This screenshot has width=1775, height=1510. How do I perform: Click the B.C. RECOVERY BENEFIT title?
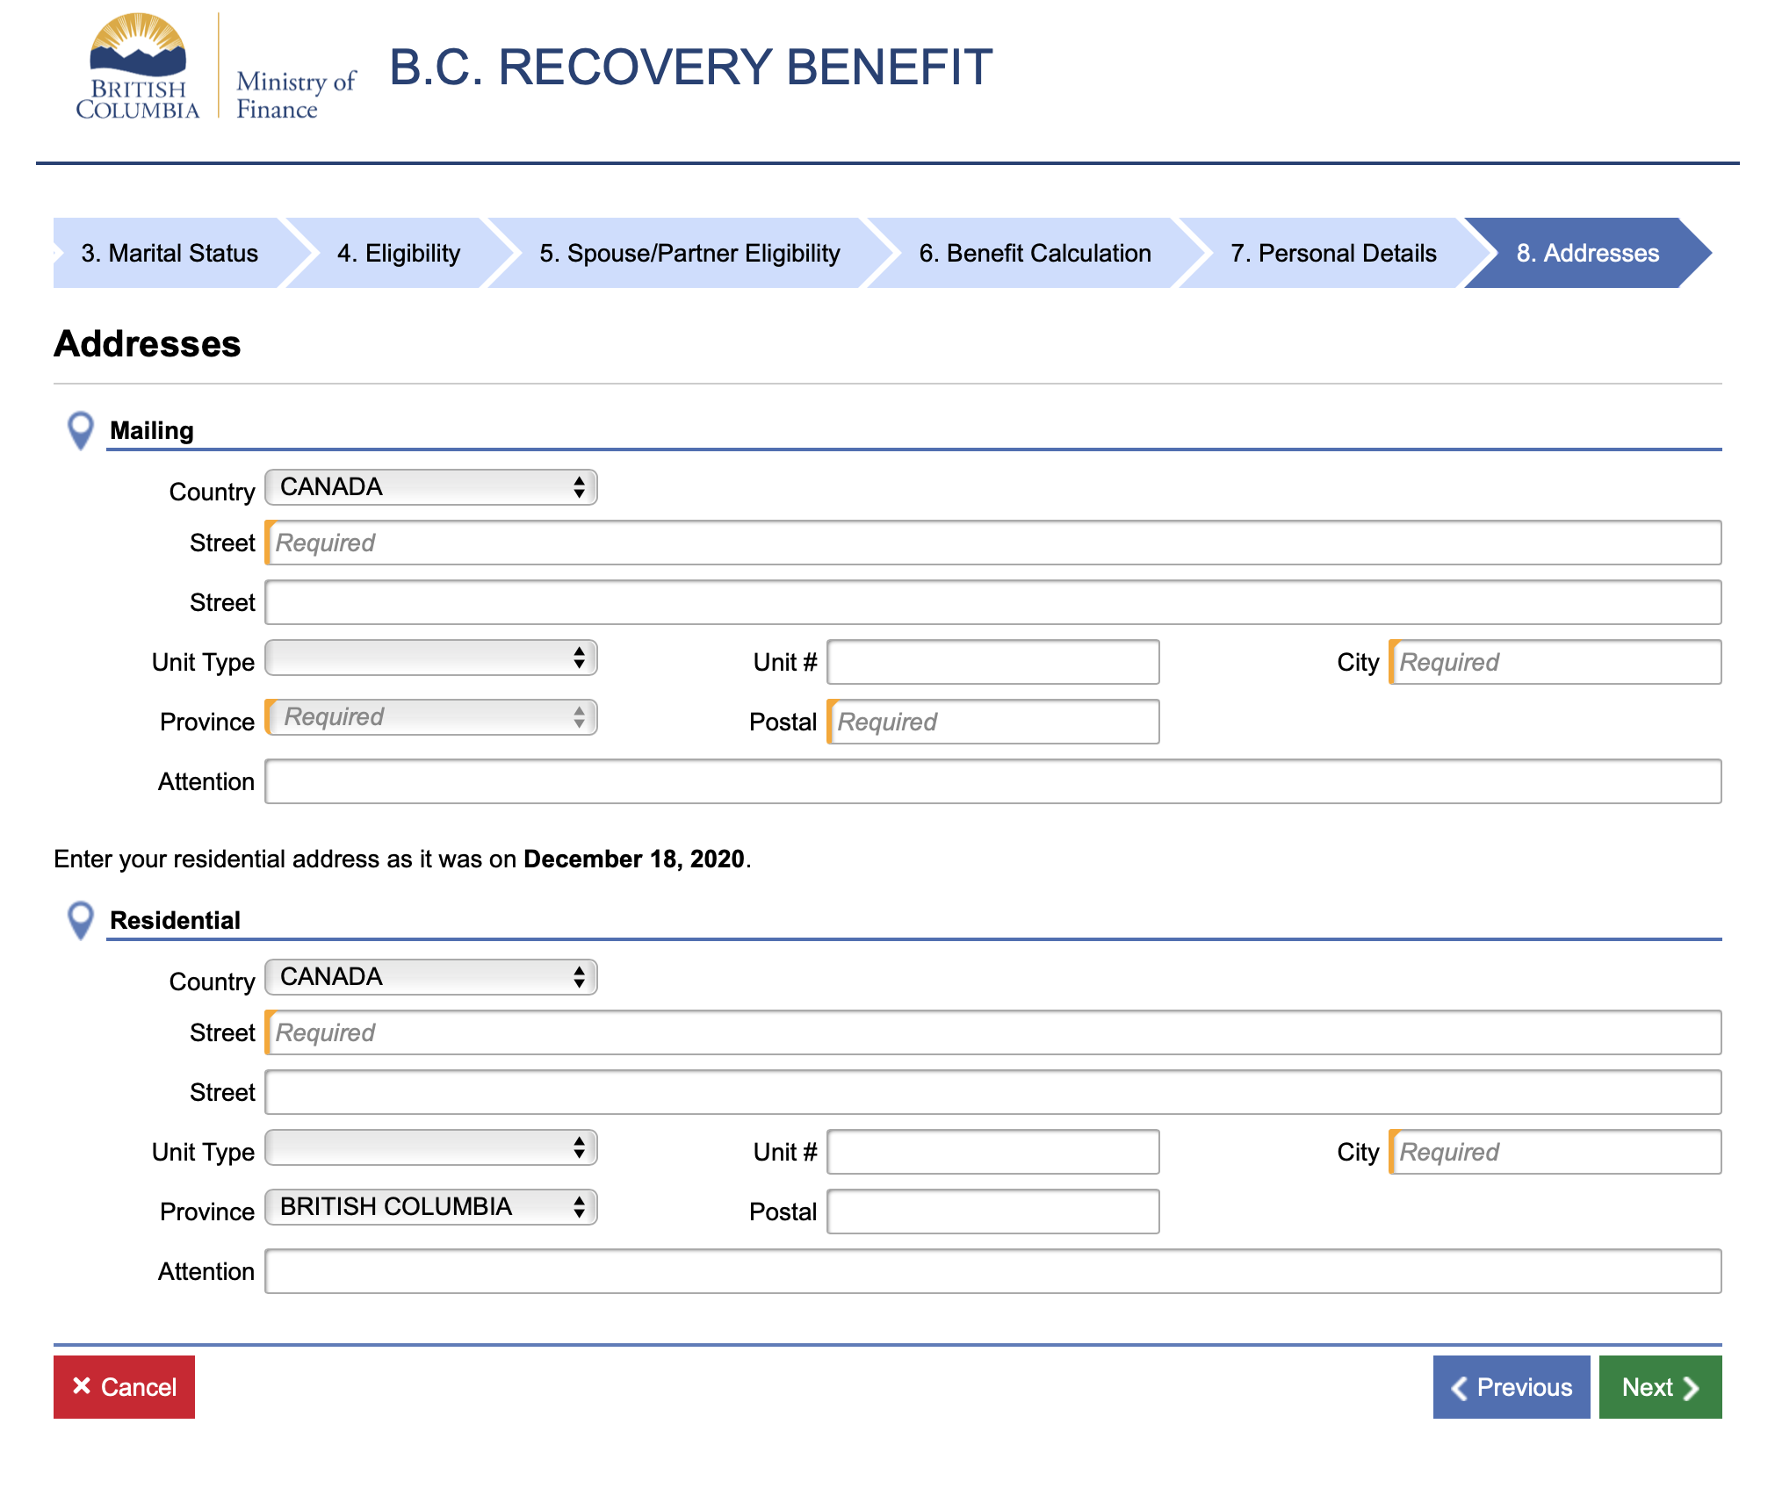pyautogui.click(x=691, y=67)
